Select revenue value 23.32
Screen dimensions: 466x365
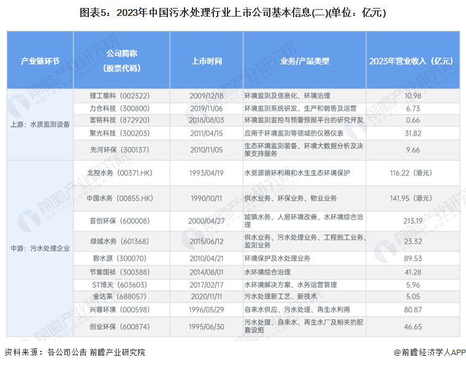click(x=413, y=241)
